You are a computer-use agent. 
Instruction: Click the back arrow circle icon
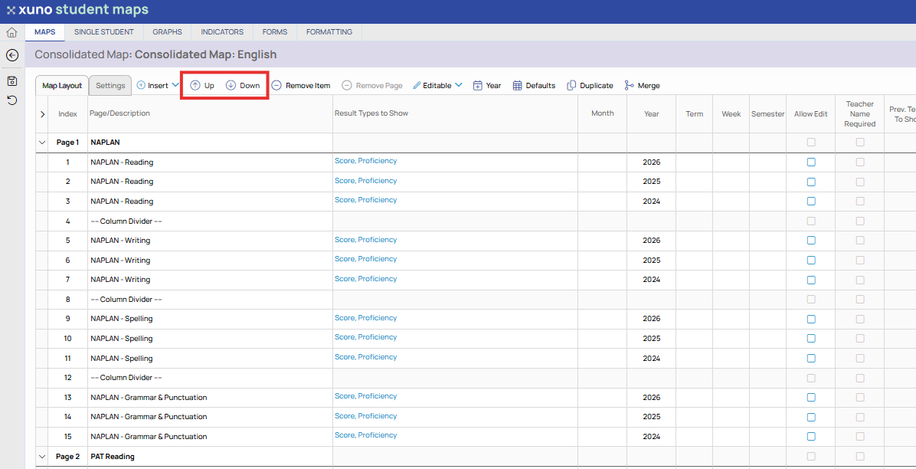point(12,55)
